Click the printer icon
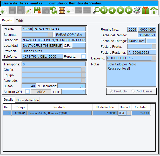Screen dimensions: 160x156 137,10
